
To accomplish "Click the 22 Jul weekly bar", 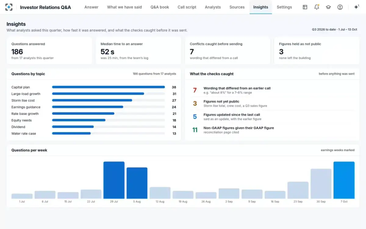I will 91,194.
